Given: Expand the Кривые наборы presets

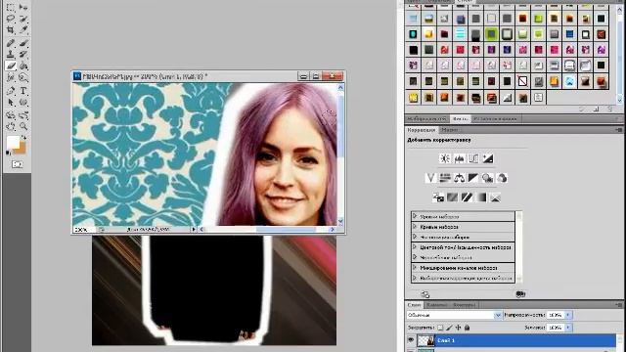Looking at the screenshot, I should click(x=415, y=226).
